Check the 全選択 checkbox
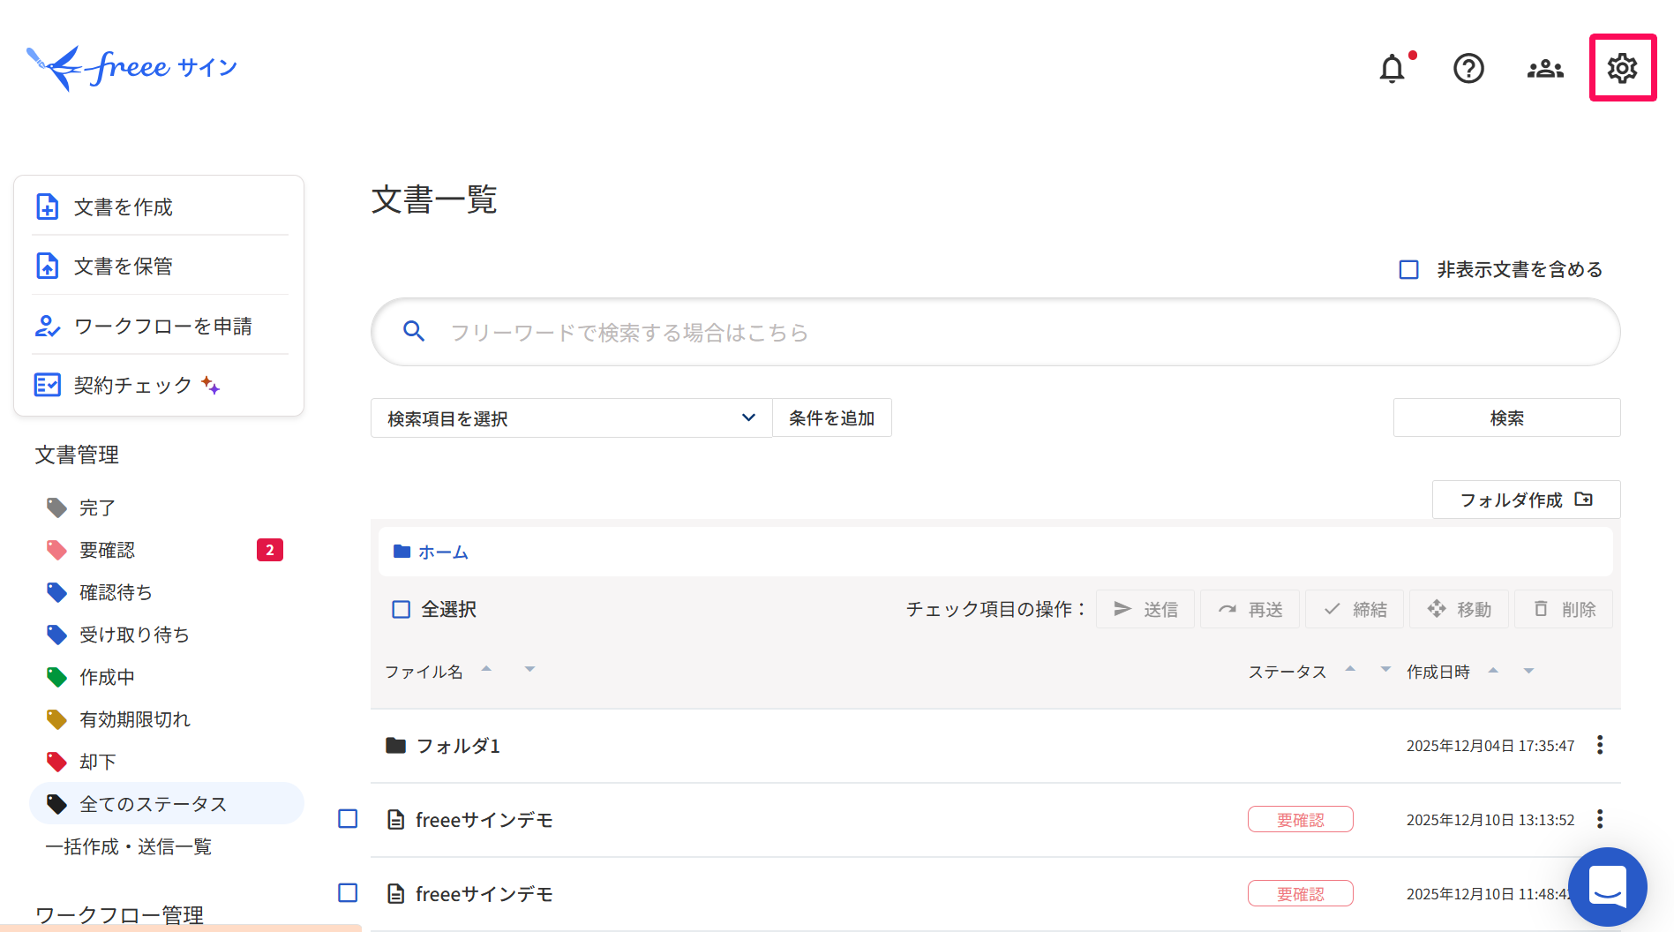 [x=402, y=610]
